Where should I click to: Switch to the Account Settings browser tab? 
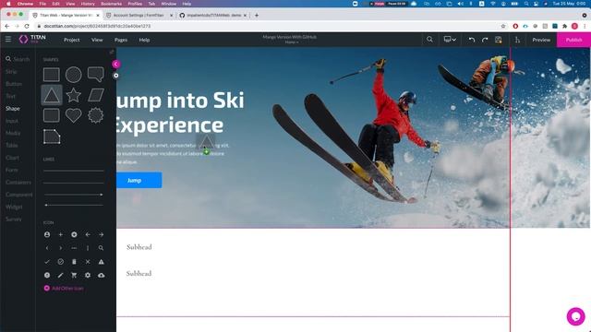tap(139, 15)
